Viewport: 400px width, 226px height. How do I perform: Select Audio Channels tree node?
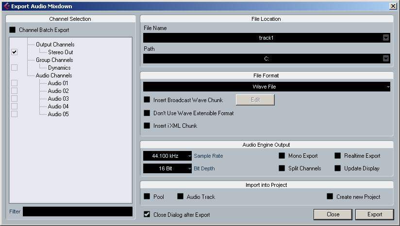54,75
